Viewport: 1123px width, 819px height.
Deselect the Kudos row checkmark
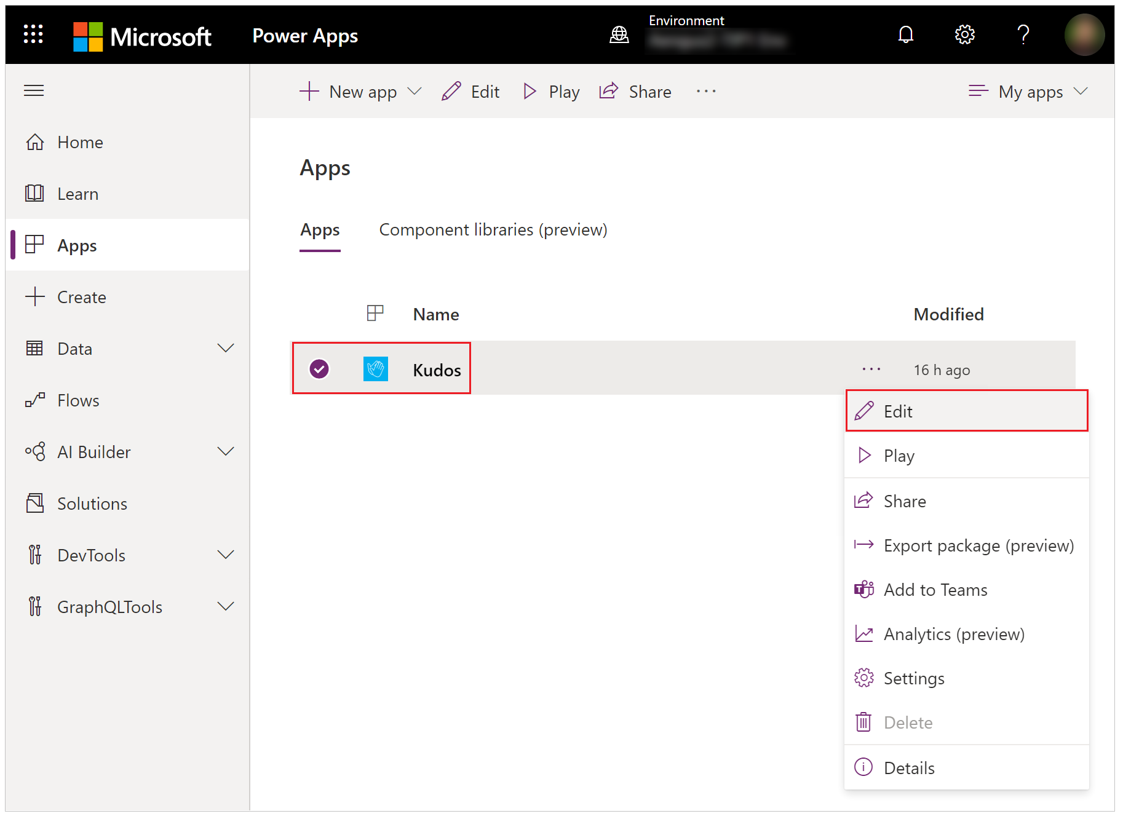(x=319, y=369)
